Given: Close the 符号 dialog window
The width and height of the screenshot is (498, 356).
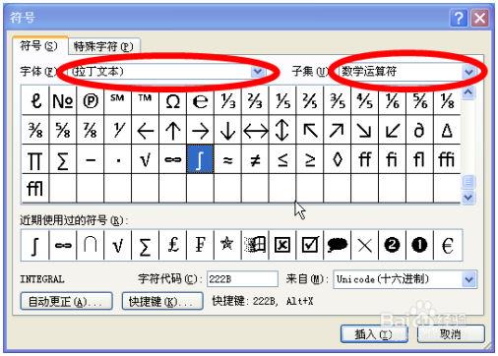Looking at the screenshot, I should pos(480,18).
